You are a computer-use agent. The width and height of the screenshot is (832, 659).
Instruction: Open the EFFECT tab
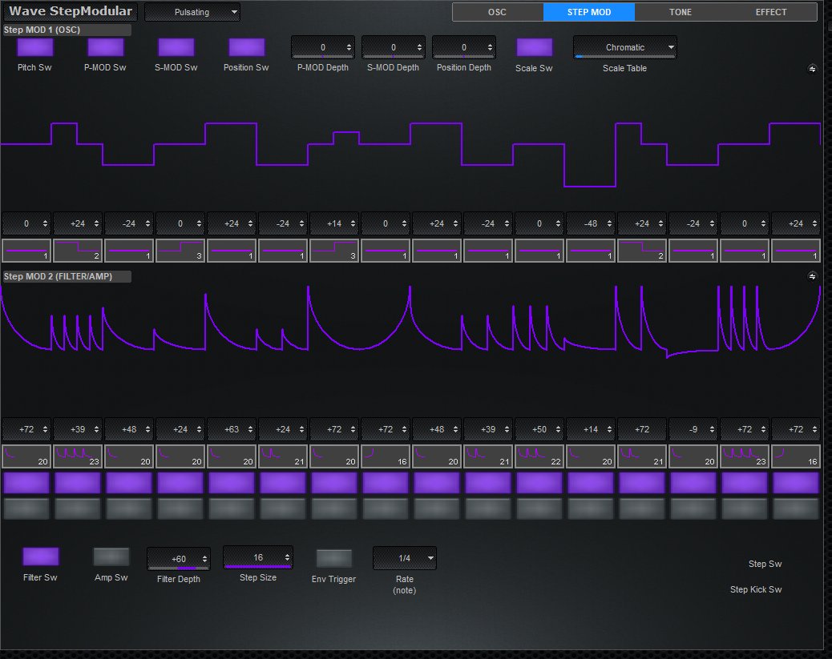771,12
